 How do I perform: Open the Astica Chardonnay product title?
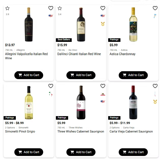coord(122,54)
